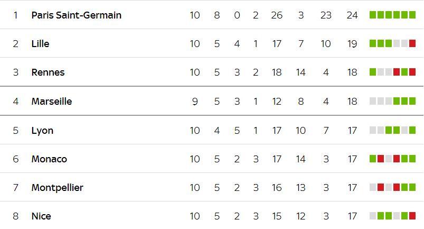Viewport: 424px width, 229px height.
Task: Select the Rennes team name
Action: 48,72
